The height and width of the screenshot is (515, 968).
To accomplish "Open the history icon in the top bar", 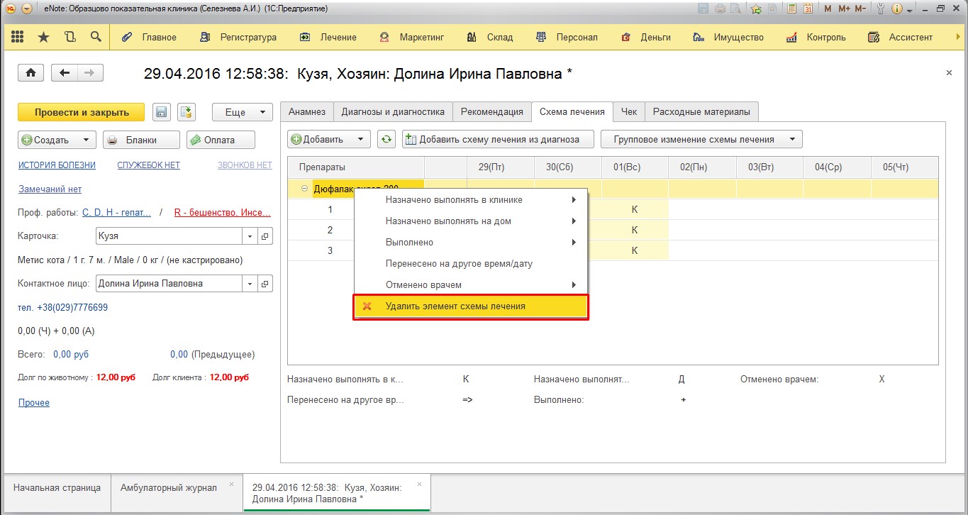I will pos(69,37).
